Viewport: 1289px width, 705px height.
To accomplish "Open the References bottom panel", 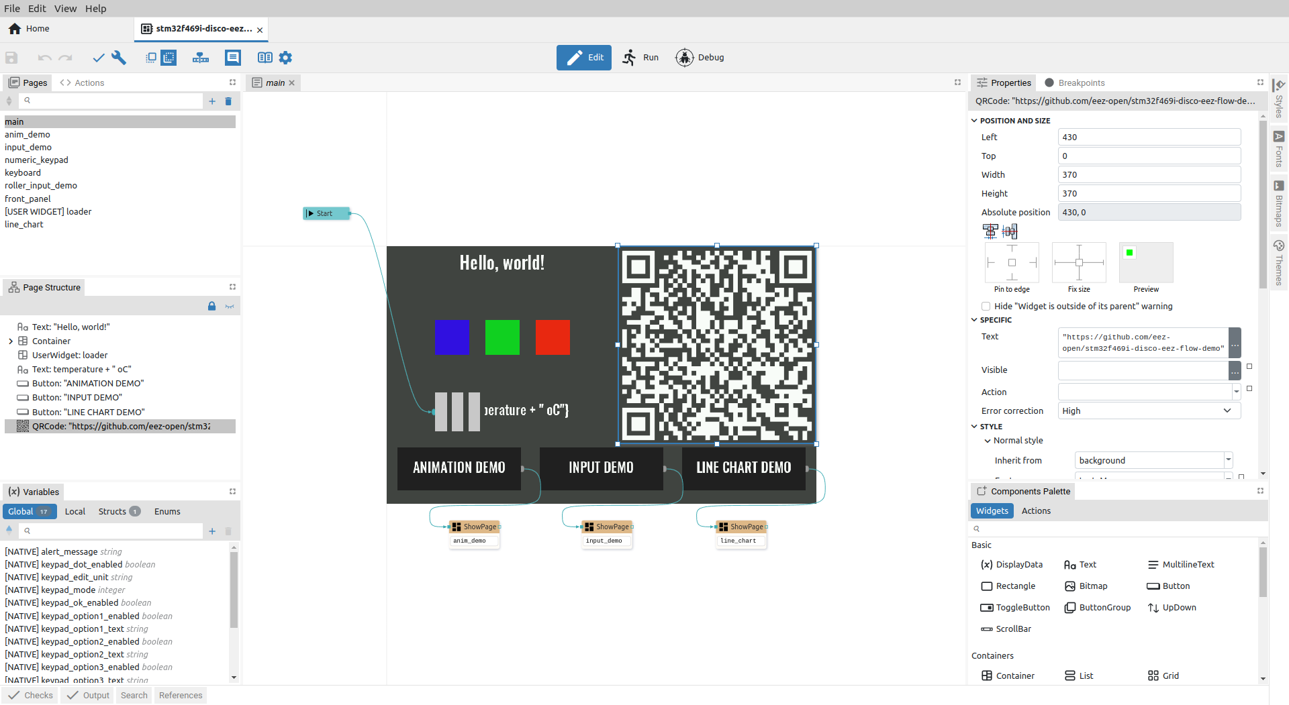I will [181, 696].
